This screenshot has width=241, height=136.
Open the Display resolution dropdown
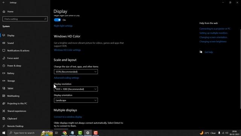click(76, 89)
